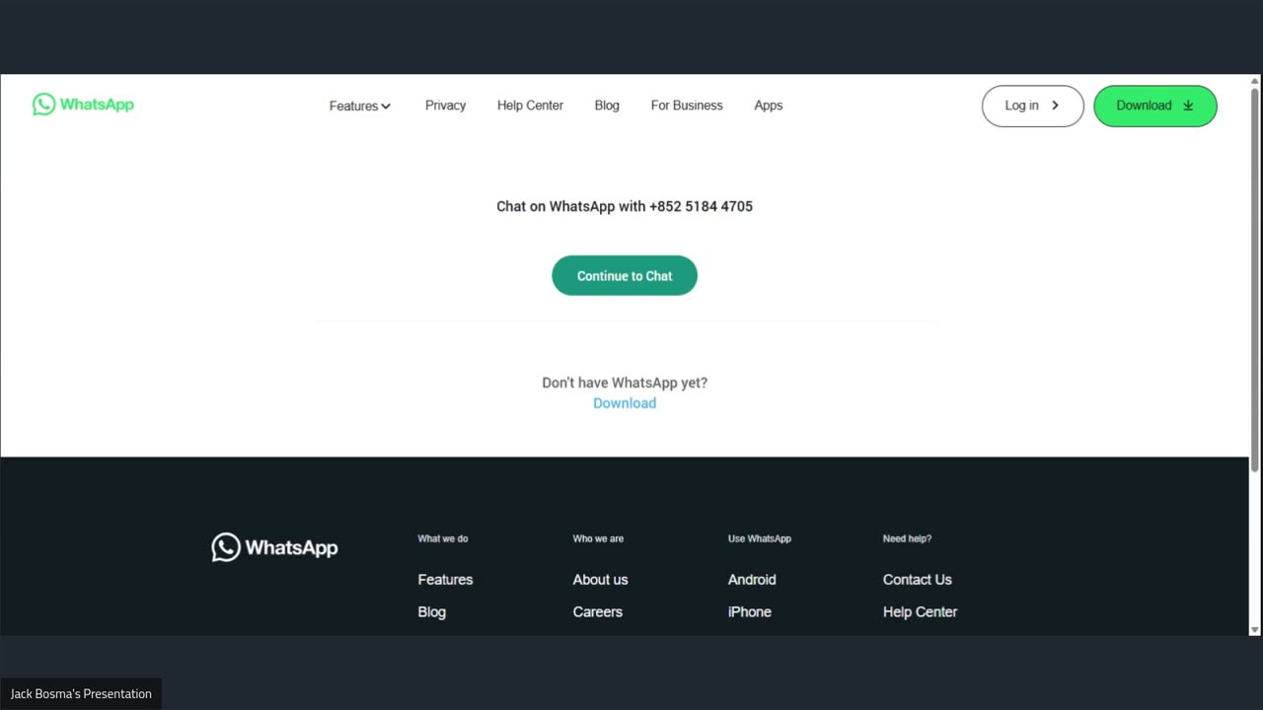Click the 'Chat on WhatsApp with +852 5184 4705' text
This screenshot has height=710, width=1263.
[x=625, y=206]
